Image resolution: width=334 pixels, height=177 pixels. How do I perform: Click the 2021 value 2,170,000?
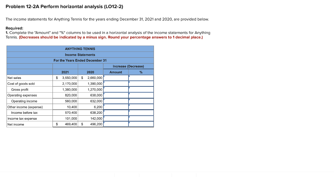coord(69,84)
